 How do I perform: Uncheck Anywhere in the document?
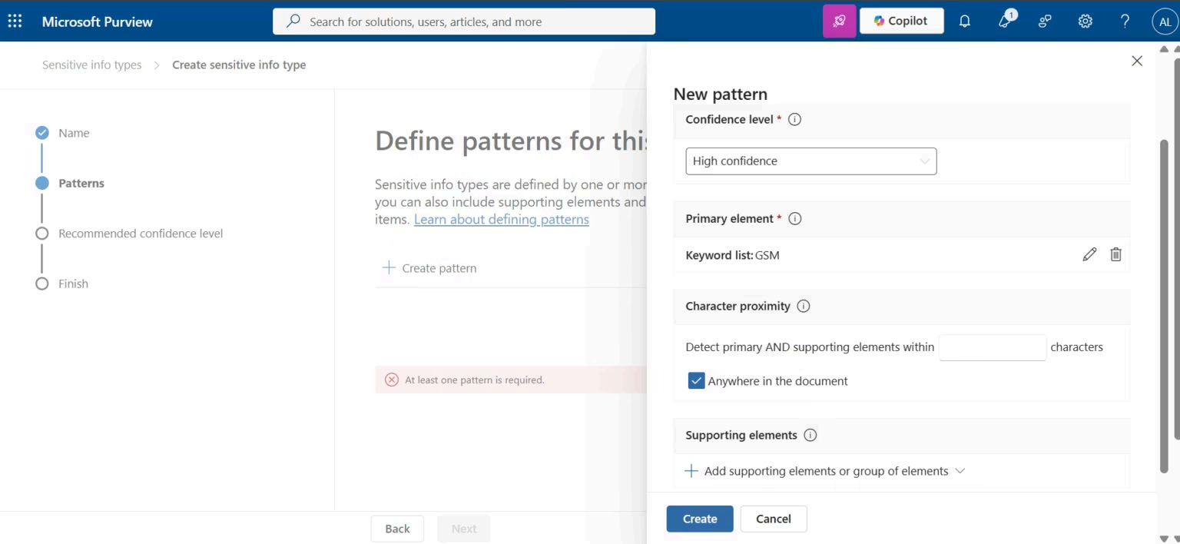point(697,380)
